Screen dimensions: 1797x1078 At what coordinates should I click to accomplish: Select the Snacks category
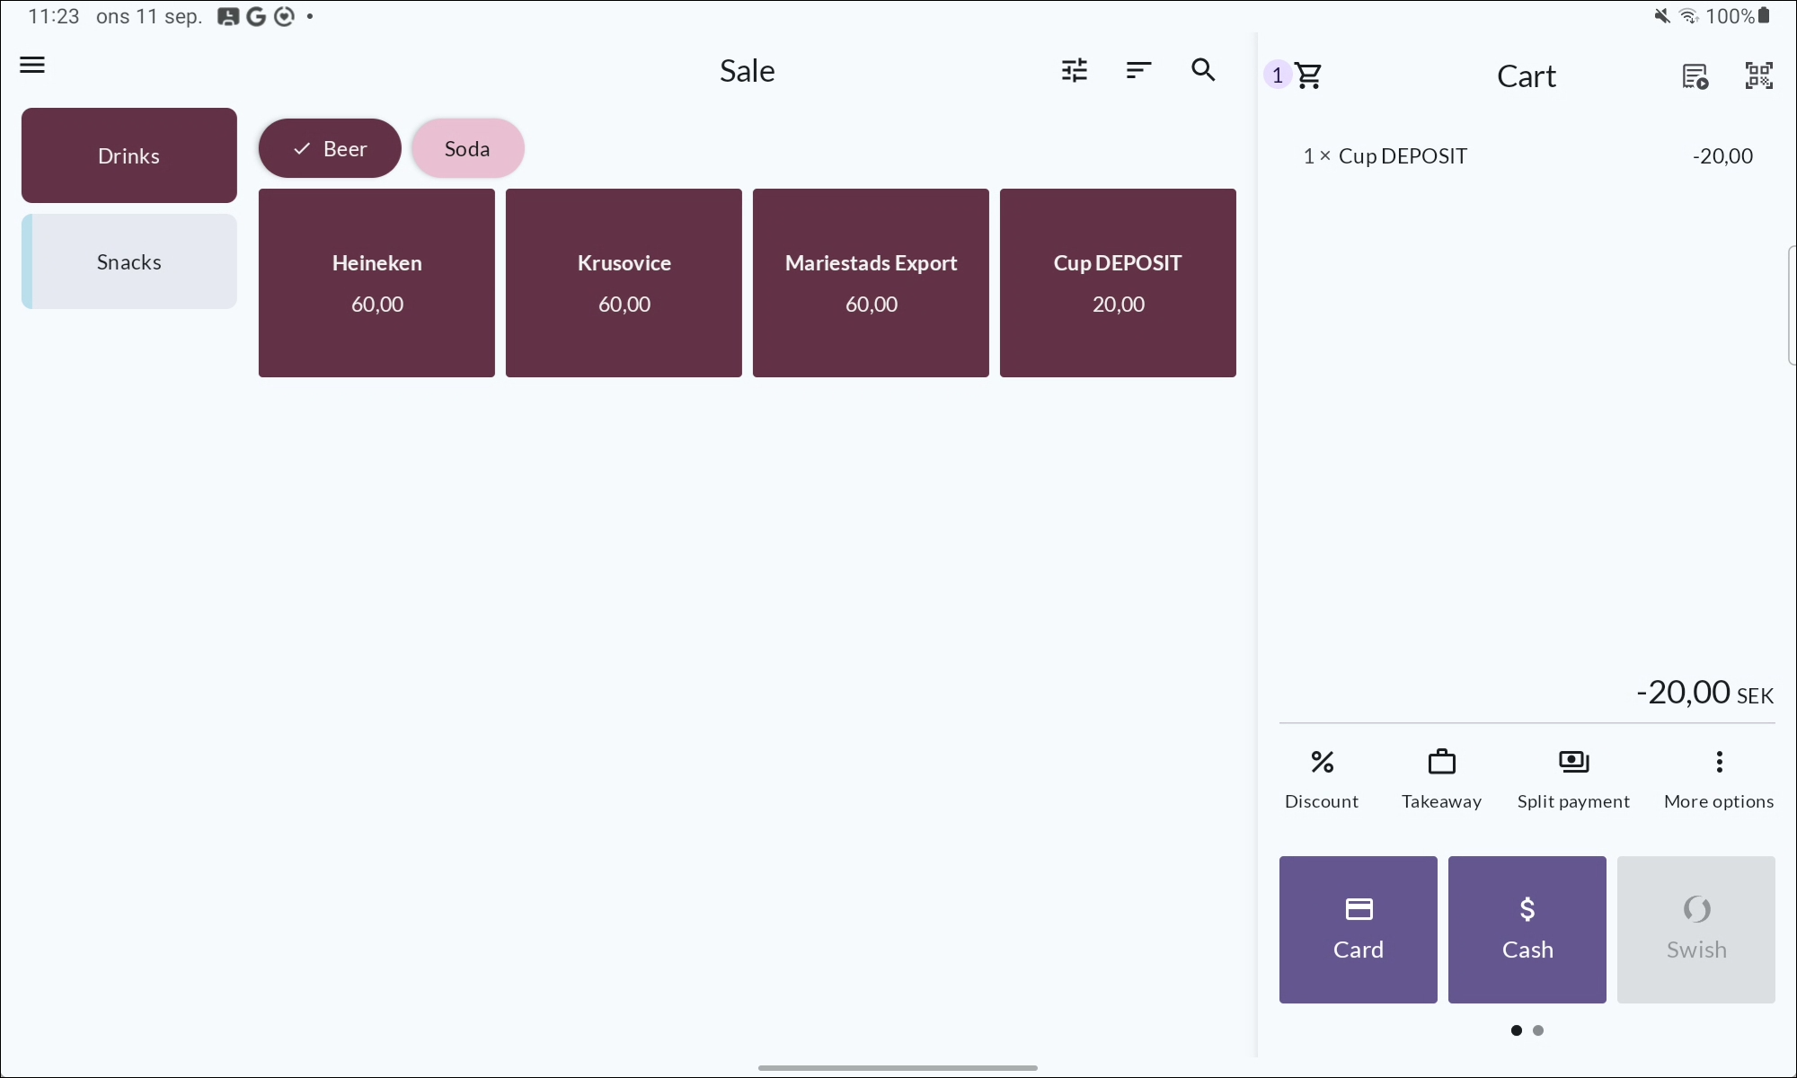[129, 261]
